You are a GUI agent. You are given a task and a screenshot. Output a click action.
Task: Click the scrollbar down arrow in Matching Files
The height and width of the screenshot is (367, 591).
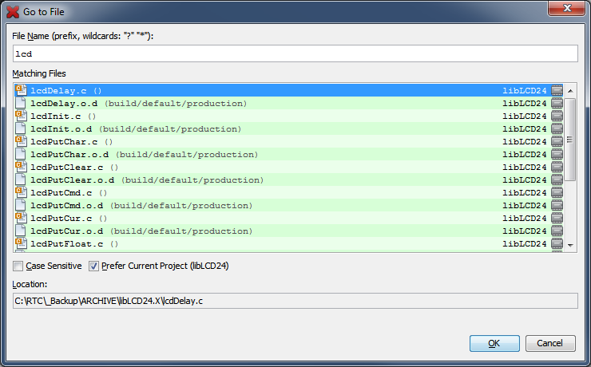570,246
